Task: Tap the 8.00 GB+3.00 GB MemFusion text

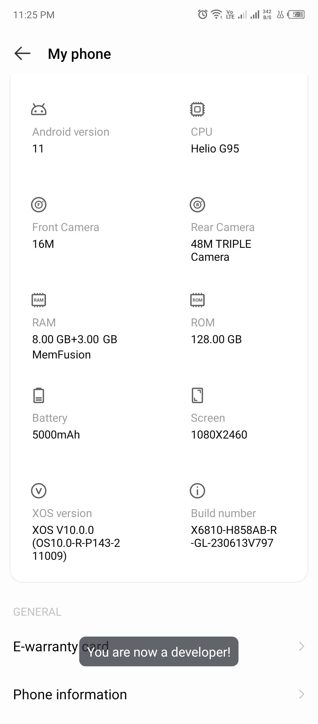Action: [75, 347]
